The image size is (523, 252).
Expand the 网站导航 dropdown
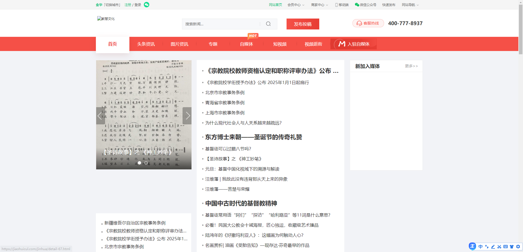410,5
